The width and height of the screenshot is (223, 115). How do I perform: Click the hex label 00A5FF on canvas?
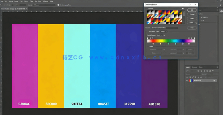pos(103,104)
